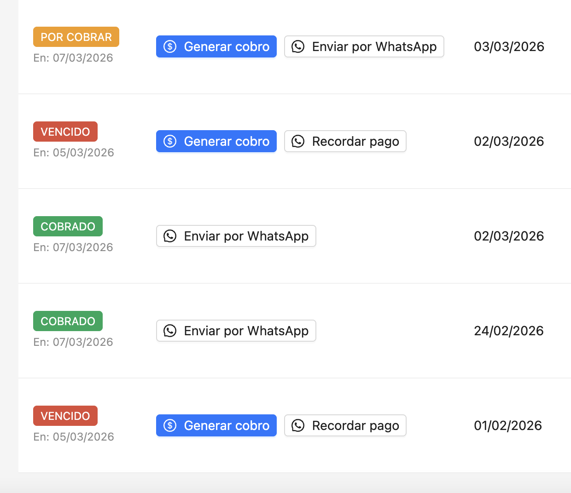Click the dollar icon on first Generar cobro button
Viewport: 571px width, 493px height.
click(x=169, y=46)
